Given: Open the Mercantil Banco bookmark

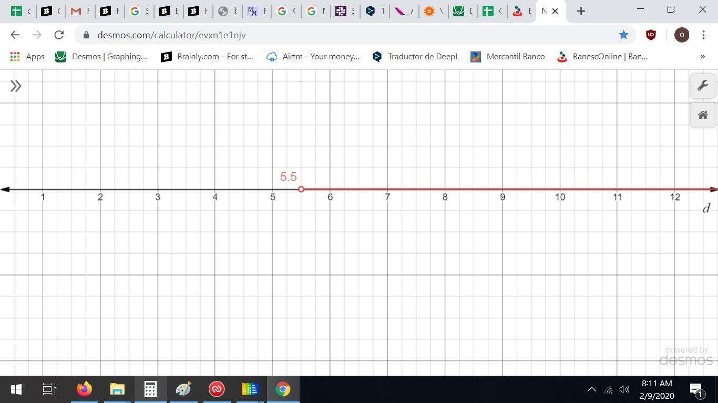Looking at the screenshot, I should [x=508, y=57].
